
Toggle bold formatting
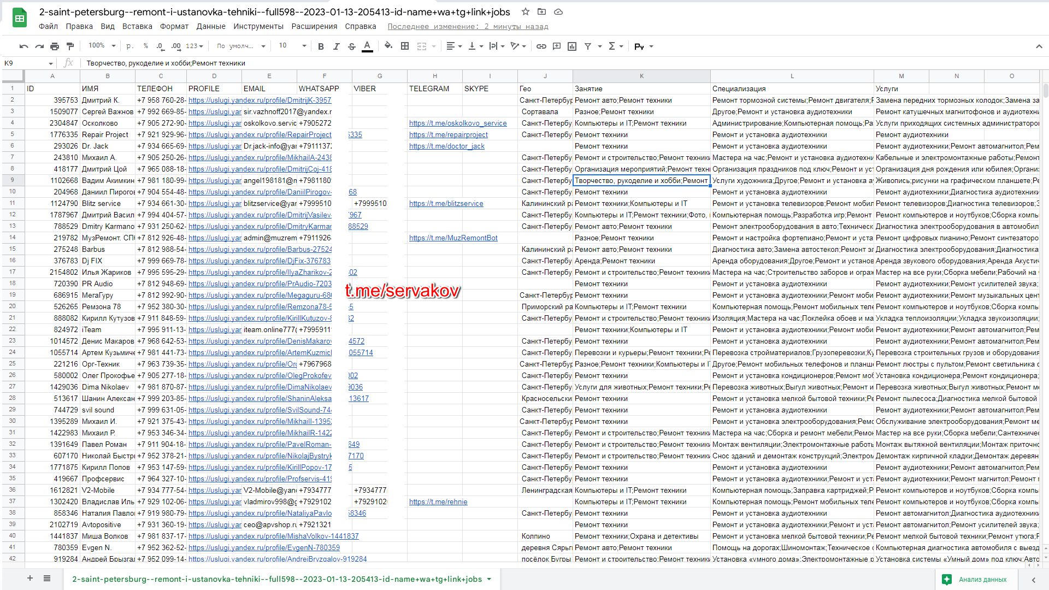pyautogui.click(x=321, y=46)
